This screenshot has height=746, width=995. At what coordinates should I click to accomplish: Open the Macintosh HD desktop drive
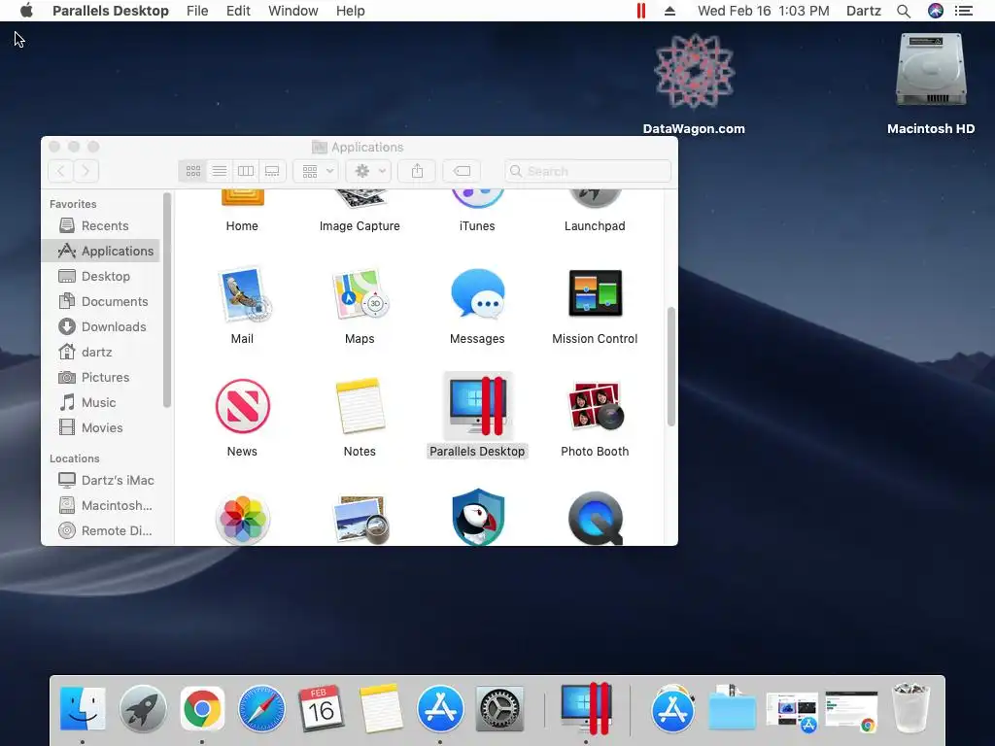click(931, 70)
